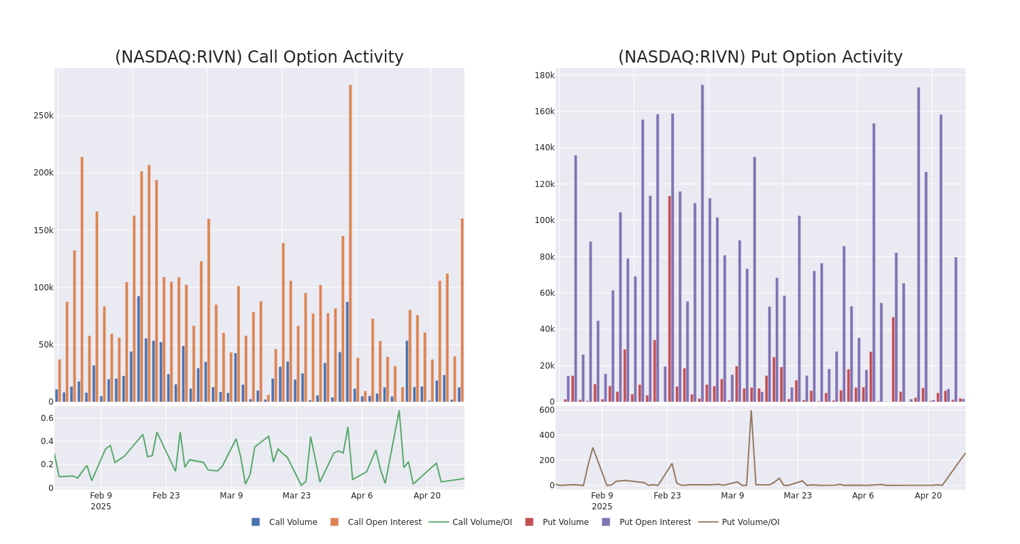Click the 180k label on put chart axis
The width and height of the screenshot is (1020, 544).
pyautogui.click(x=545, y=75)
